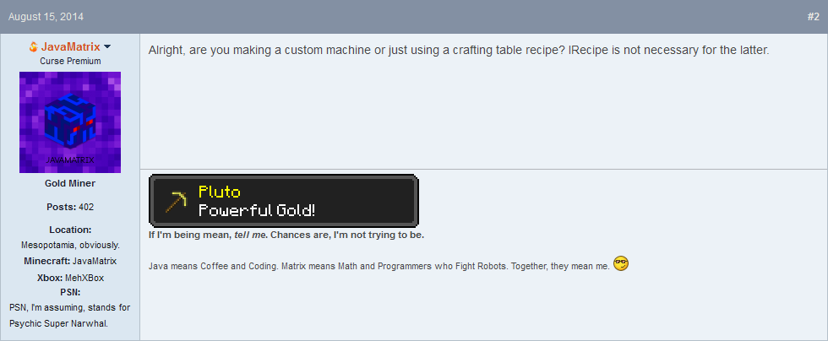Open the JavaMatrix username profile link

(x=70, y=47)
